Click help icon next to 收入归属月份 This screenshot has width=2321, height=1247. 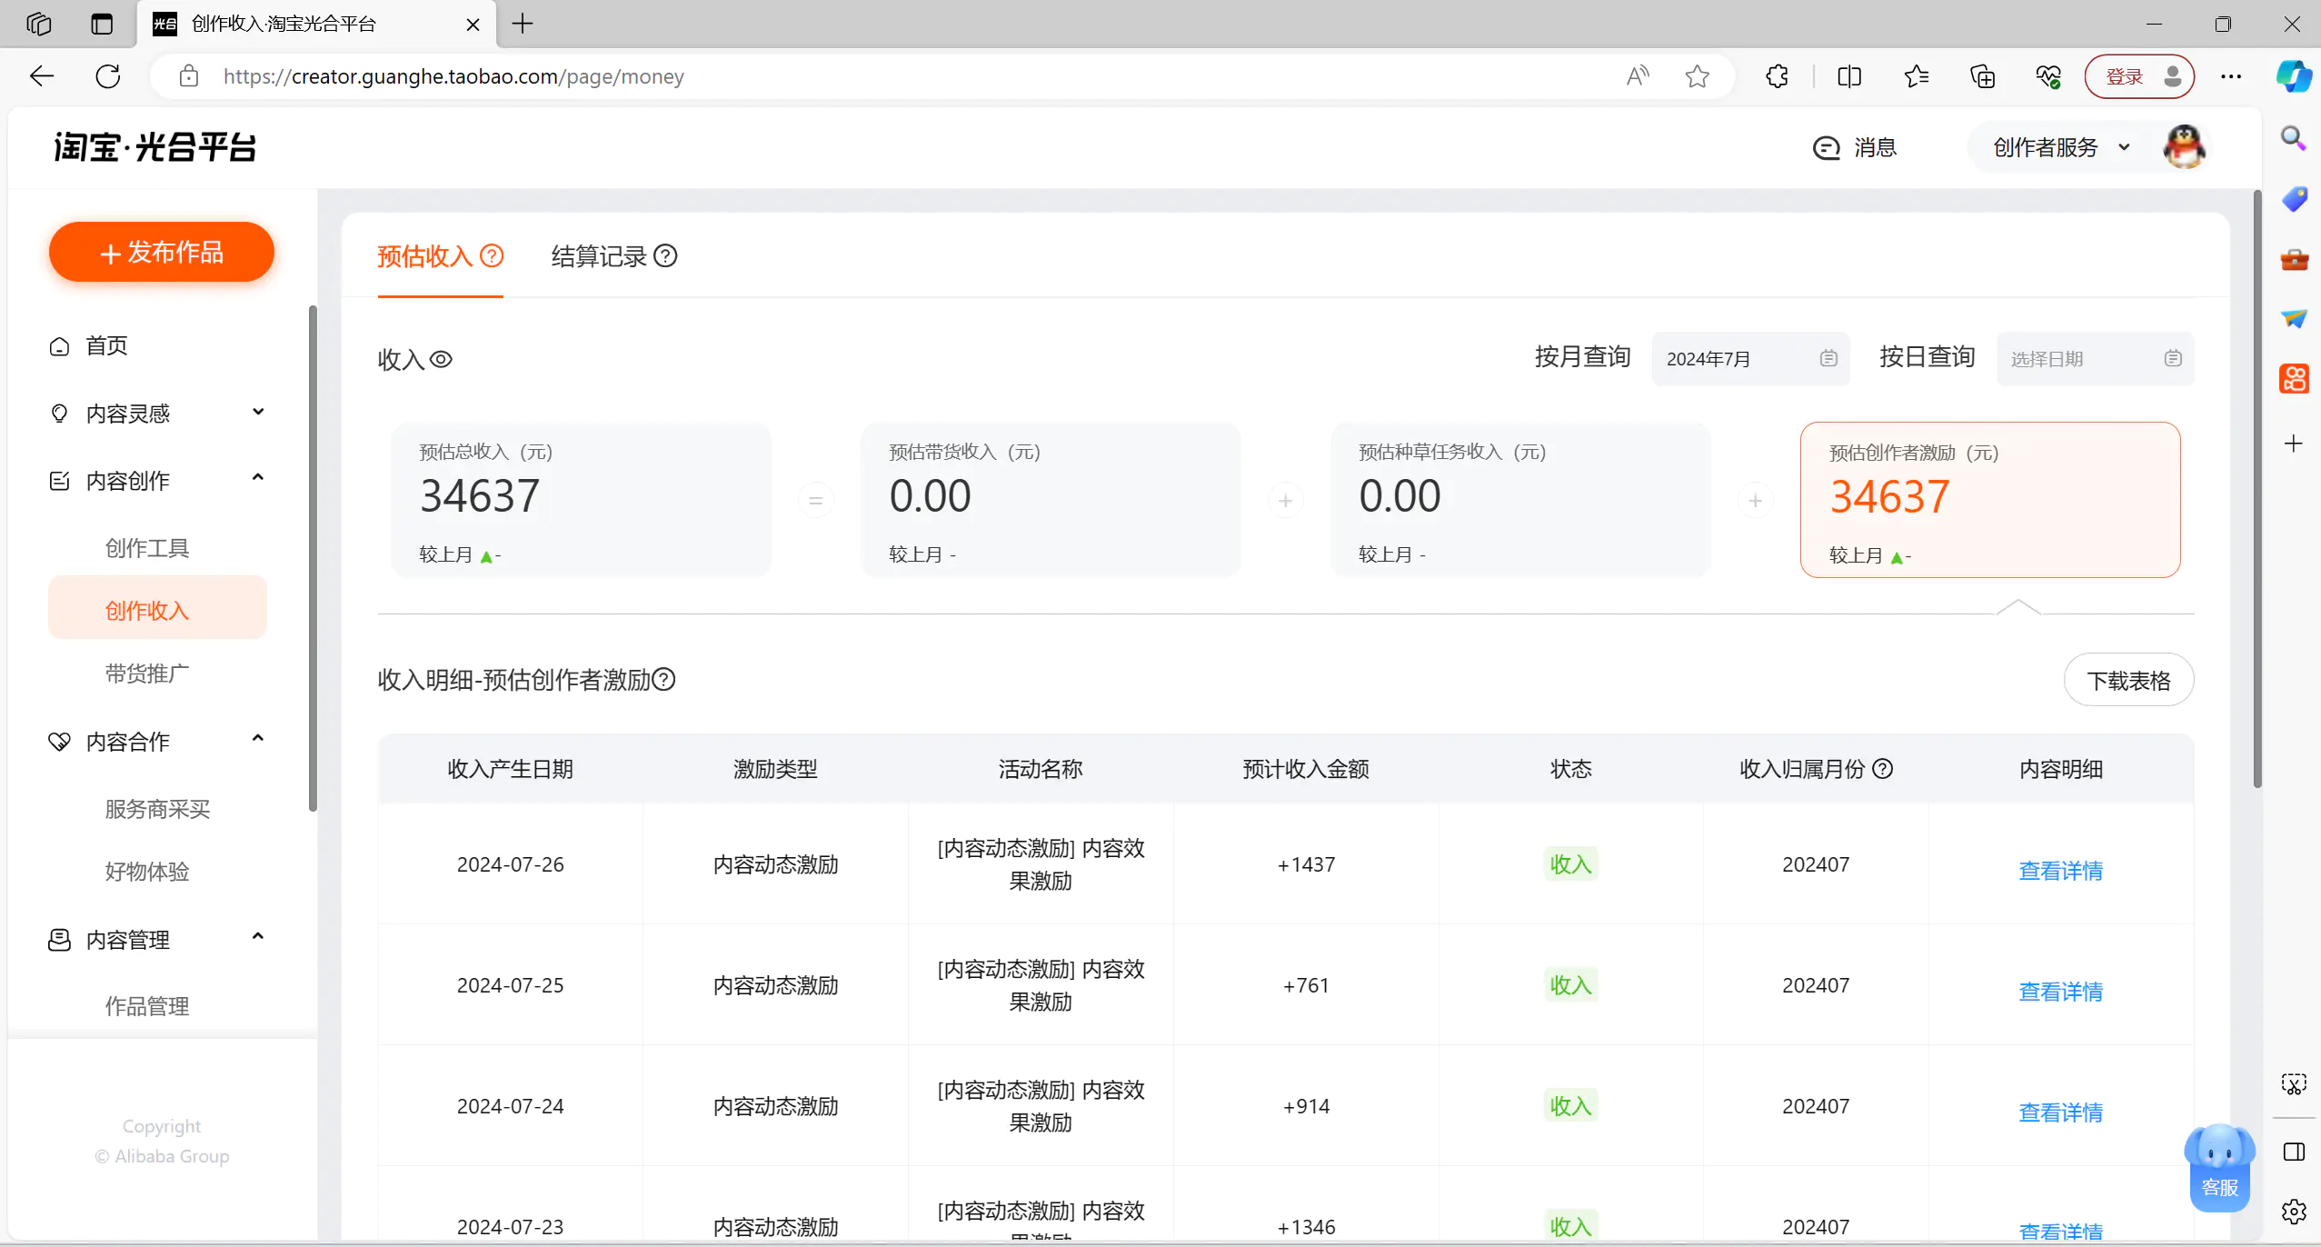coord(1883,769)
